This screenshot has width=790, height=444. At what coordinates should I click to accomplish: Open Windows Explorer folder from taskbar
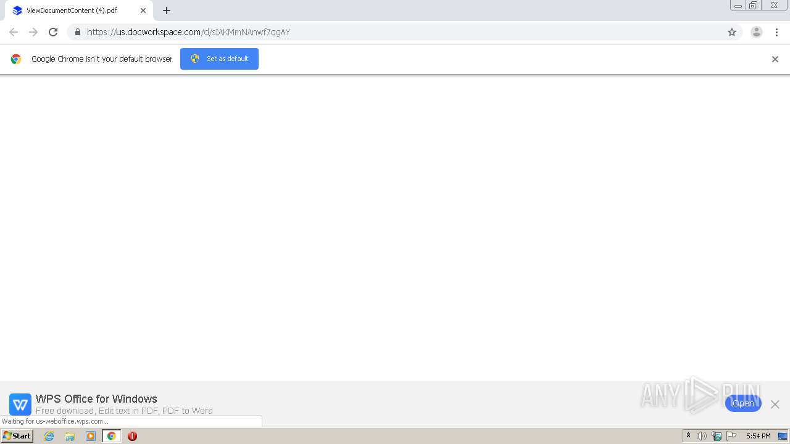[70, 436]
